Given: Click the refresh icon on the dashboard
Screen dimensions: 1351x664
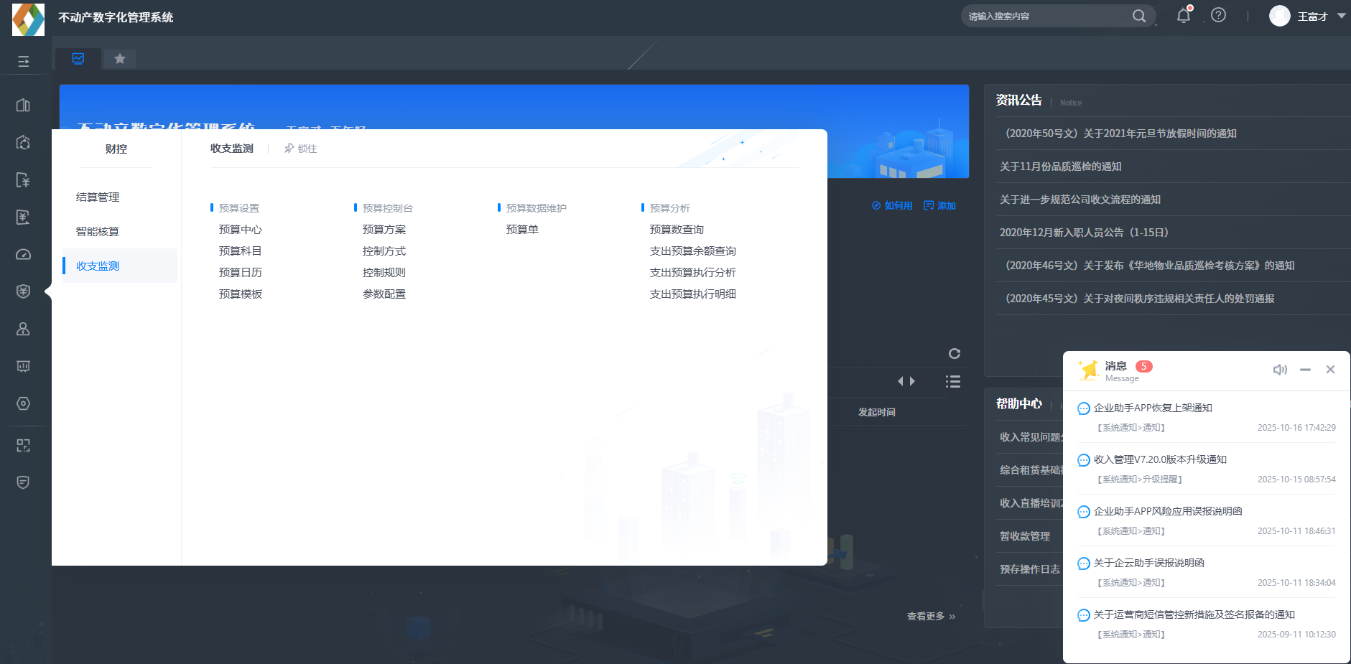Looking at the screenshot, I should coord(954,353).
